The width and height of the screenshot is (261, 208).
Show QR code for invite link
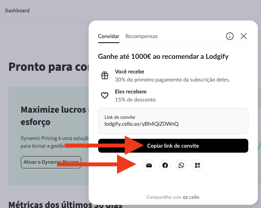pos(197,165)
